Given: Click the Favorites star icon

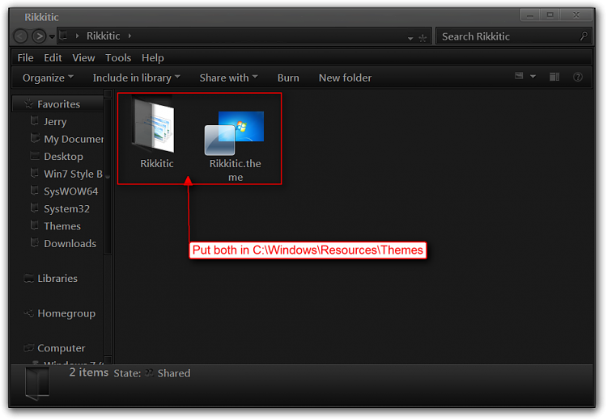Looking at the screenshot, I should [x=28, y=103].
